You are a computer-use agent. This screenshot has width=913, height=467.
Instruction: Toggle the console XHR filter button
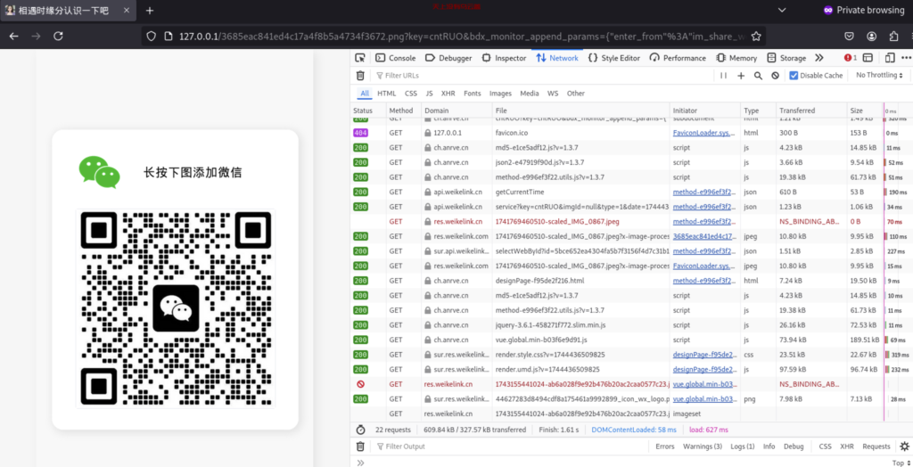point(847,446)
